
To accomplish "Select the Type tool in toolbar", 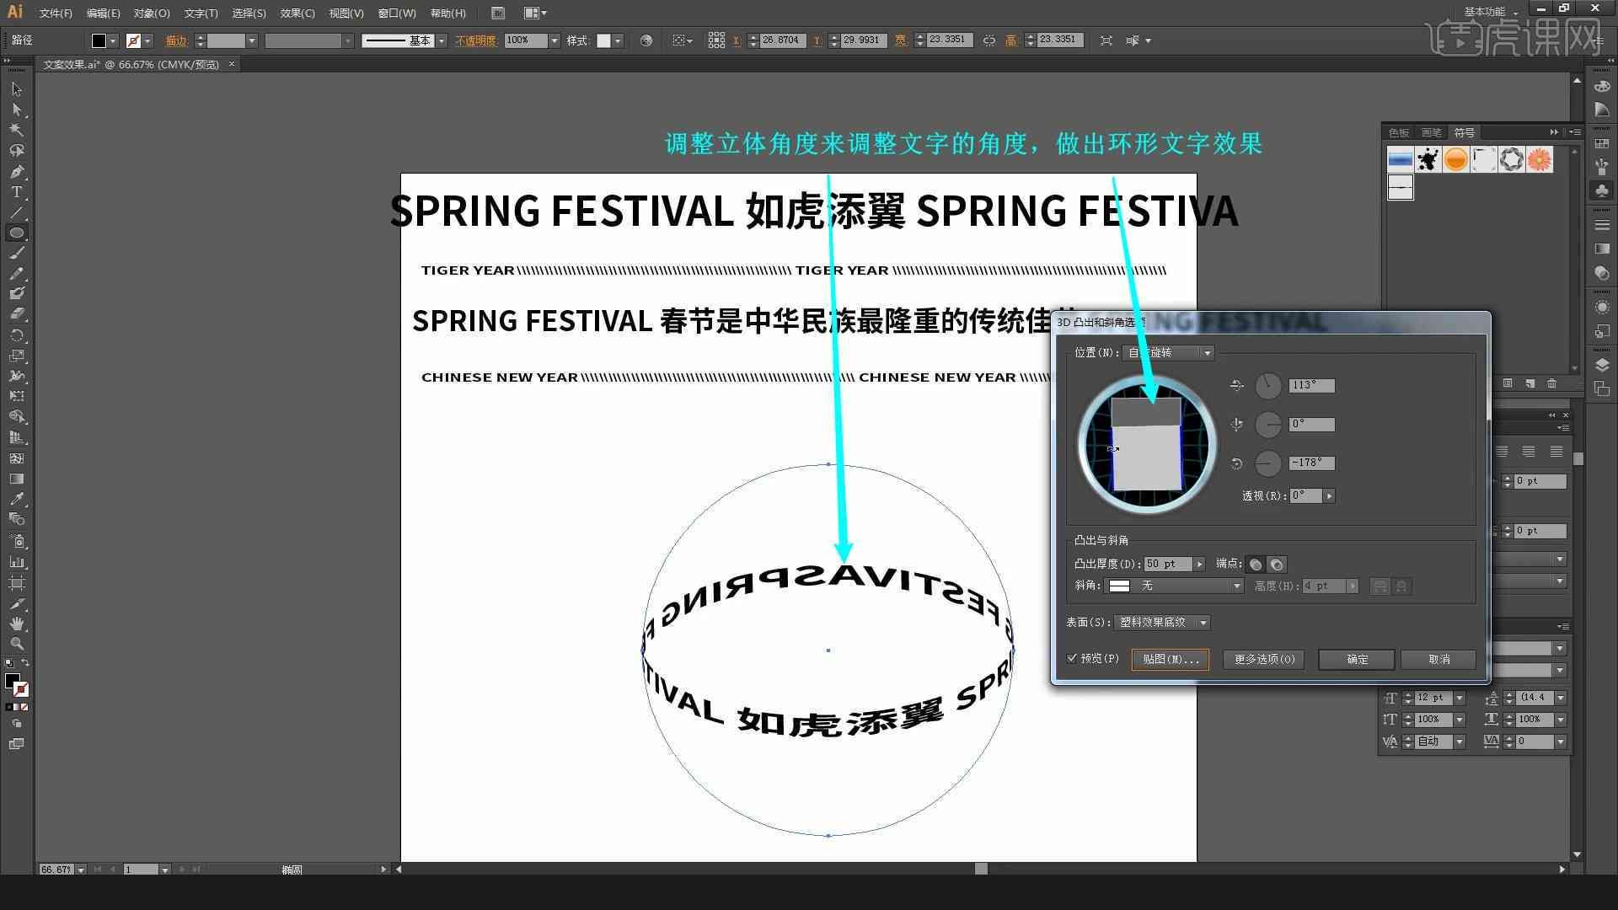I will pyautogui.click(x=15, y=192).
